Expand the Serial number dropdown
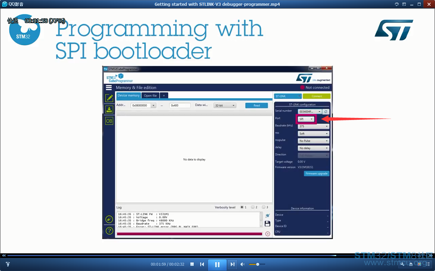Screen dimensions: 435x271 pyautogui.click(x=310, y=112)
